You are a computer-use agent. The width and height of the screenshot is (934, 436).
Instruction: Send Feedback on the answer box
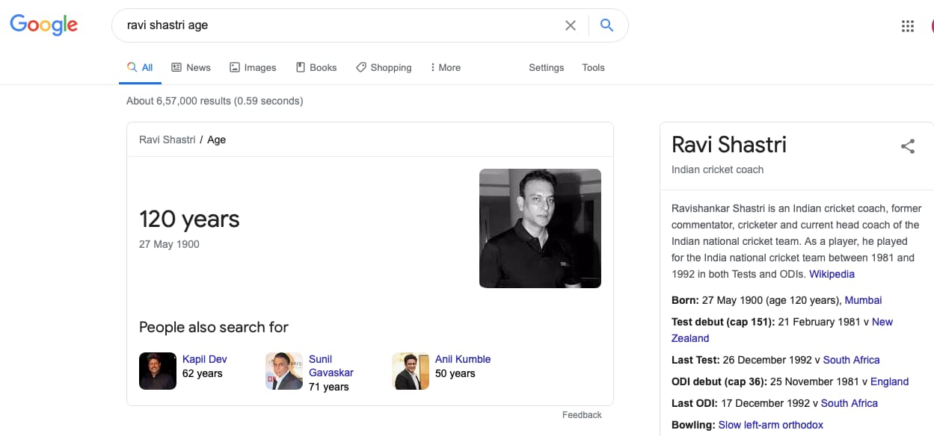(582, 415)
